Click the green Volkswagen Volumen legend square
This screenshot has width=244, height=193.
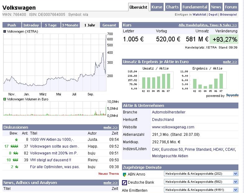5,99
